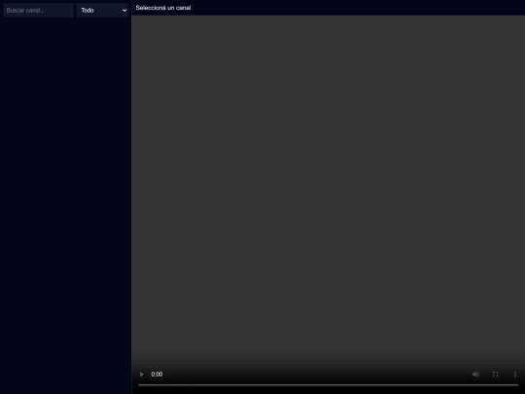Click the video progress seek bar
525x394 pixels.
[329, 385]
